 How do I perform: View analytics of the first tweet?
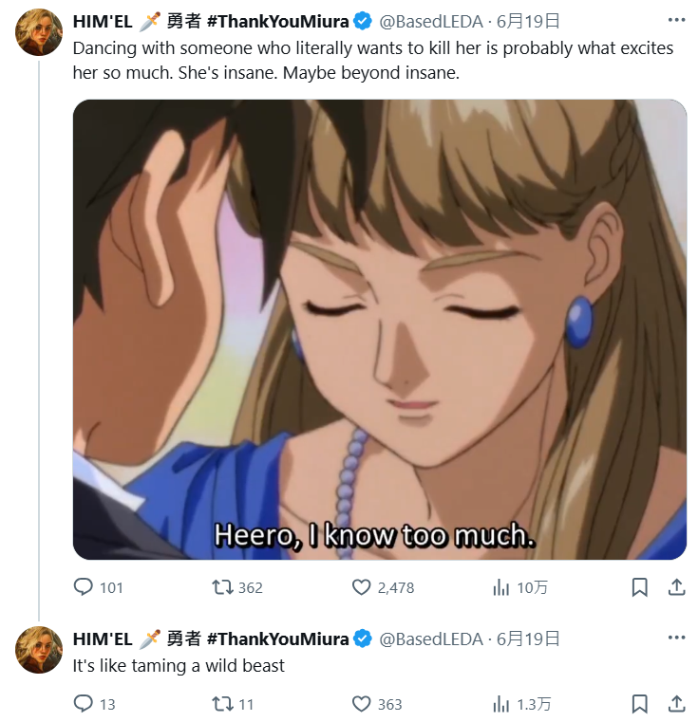coord(500,587)
